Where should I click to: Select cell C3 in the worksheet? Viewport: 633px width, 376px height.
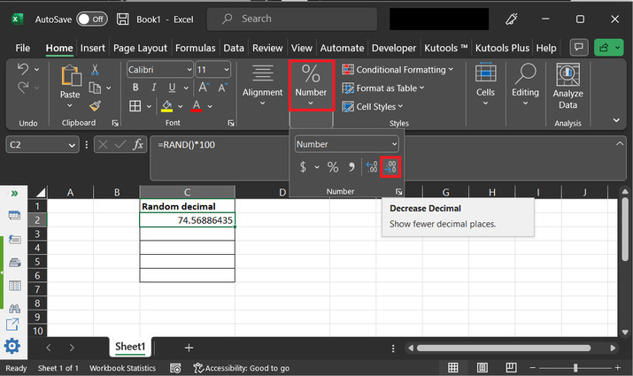[187, 234]
